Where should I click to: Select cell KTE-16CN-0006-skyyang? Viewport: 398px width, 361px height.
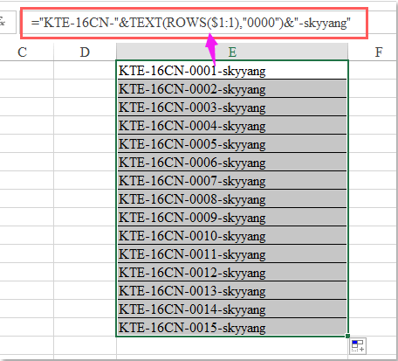pos(232,162)
